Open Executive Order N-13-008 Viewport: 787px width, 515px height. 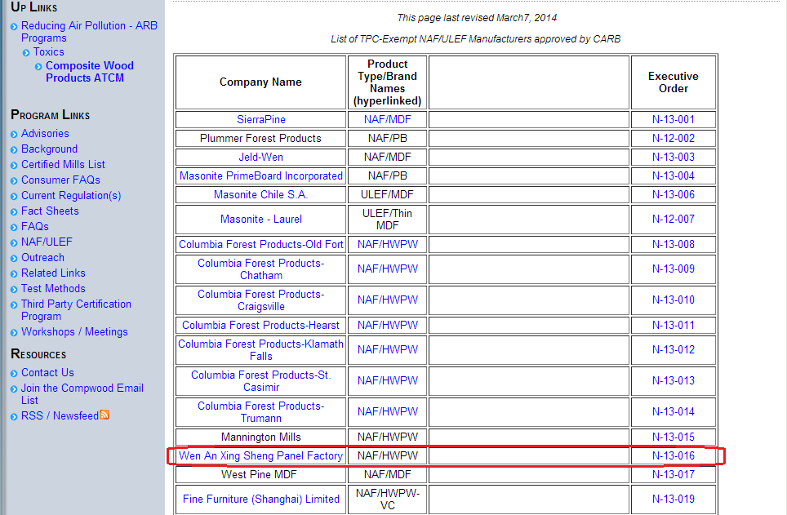[x=673, y=245]
